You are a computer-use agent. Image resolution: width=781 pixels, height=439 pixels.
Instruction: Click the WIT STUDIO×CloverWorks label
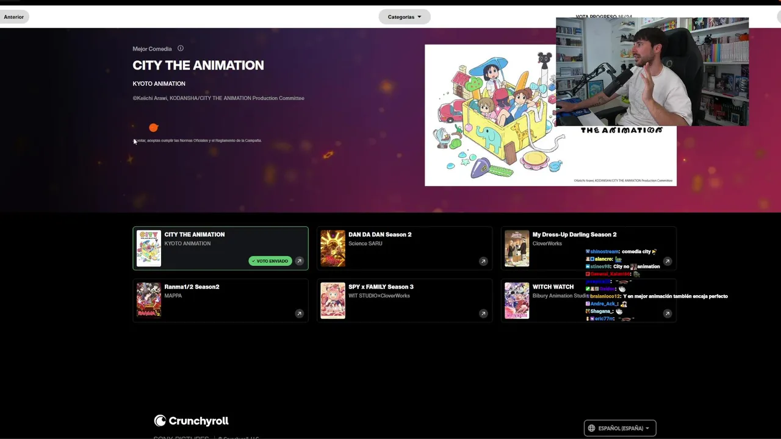[379, 296]
